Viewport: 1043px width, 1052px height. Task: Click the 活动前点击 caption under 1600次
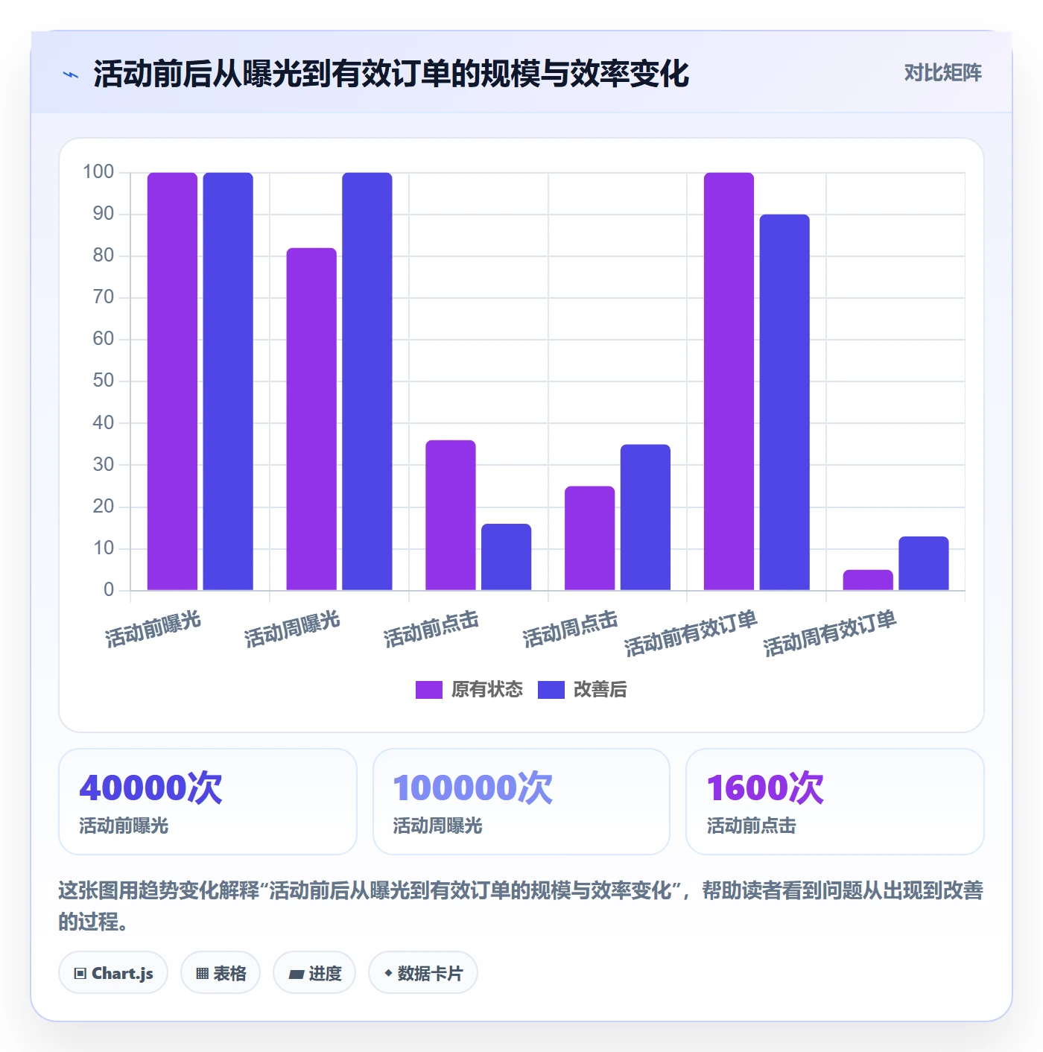[751, 826]
